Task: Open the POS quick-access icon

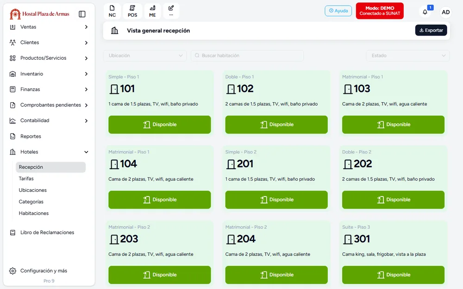Action: click(132, 11)
